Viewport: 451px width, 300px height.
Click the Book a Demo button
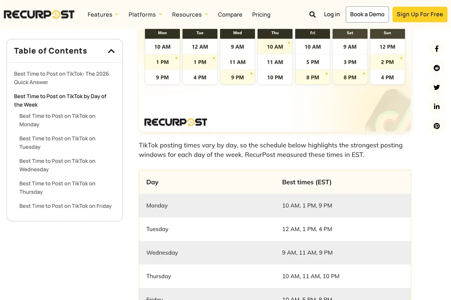[x=367, y=14]
